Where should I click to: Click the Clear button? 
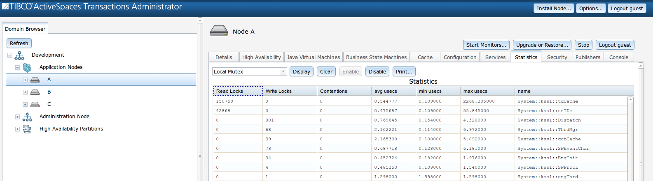[x=326, y=71]
